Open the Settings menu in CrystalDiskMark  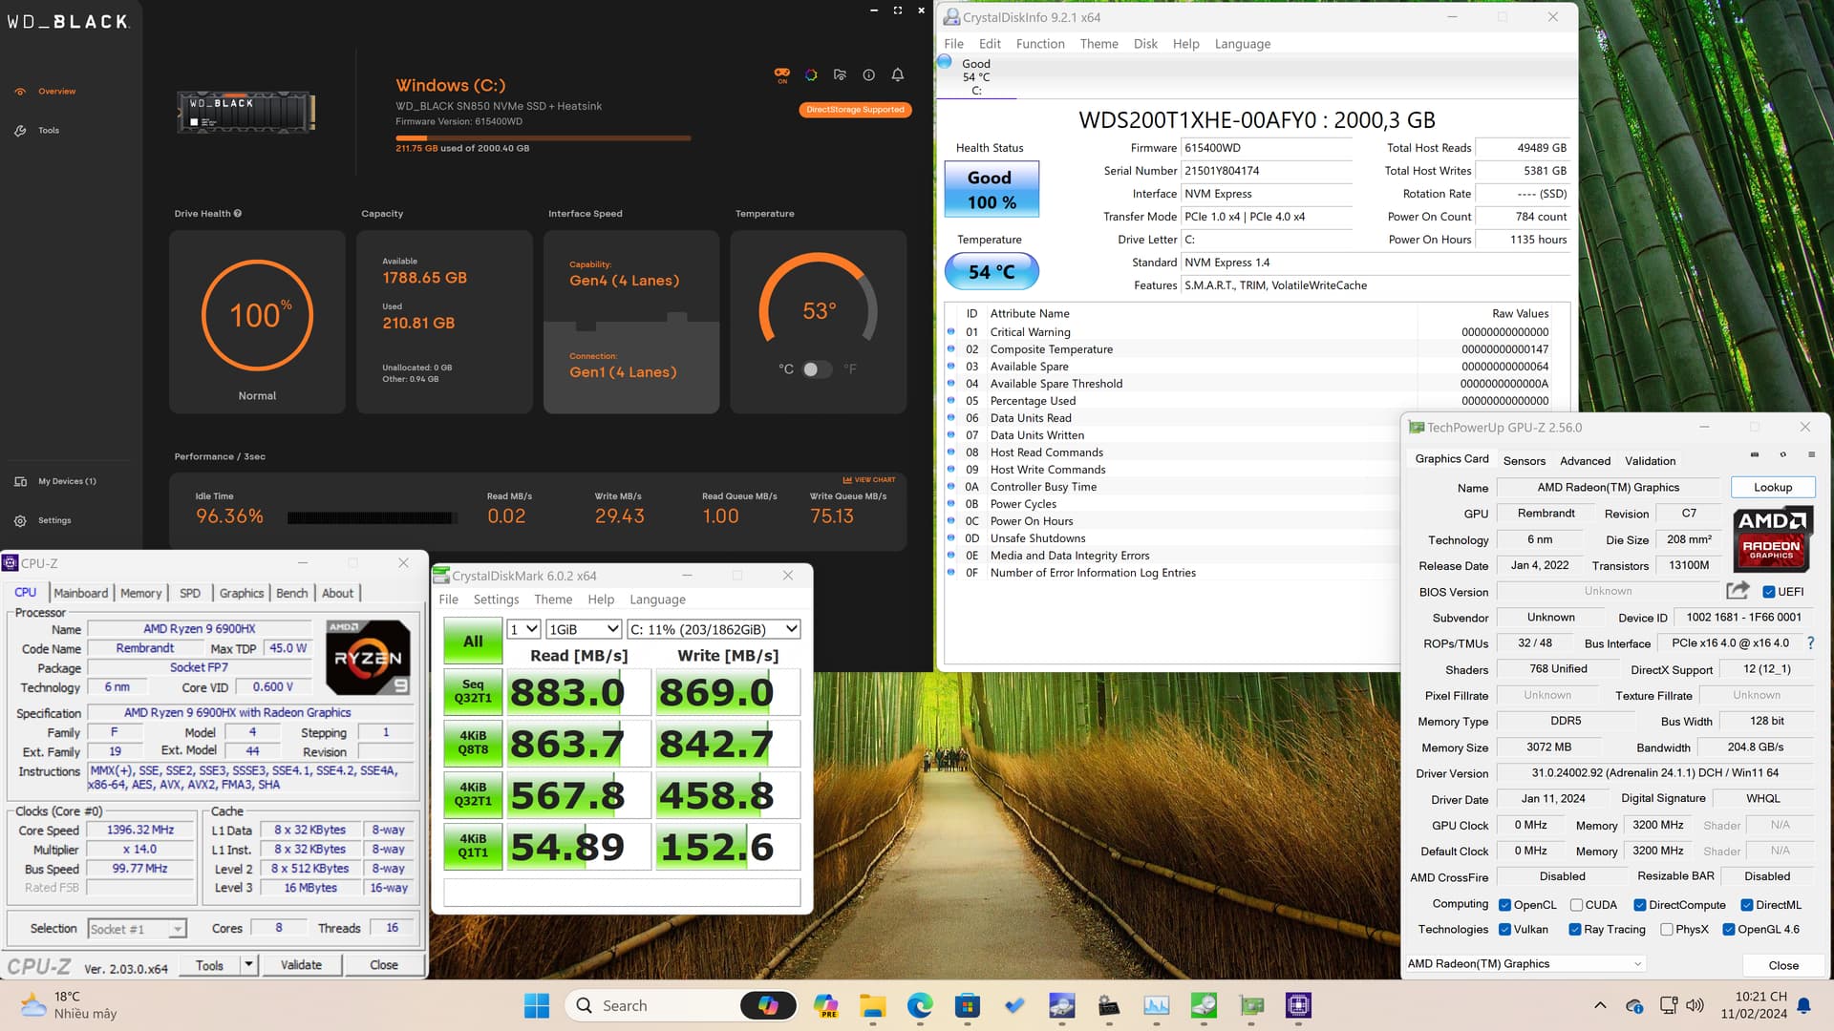(x=496, y=600)
